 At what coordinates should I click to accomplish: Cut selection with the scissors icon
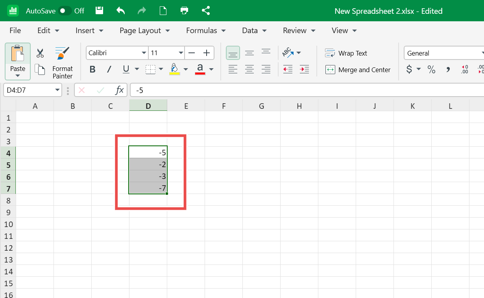pyautogui.click(x=40, y=53)
